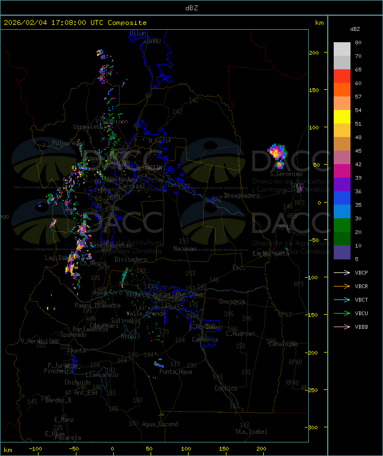Click the Nacunan map label

[x=185, y=249]
